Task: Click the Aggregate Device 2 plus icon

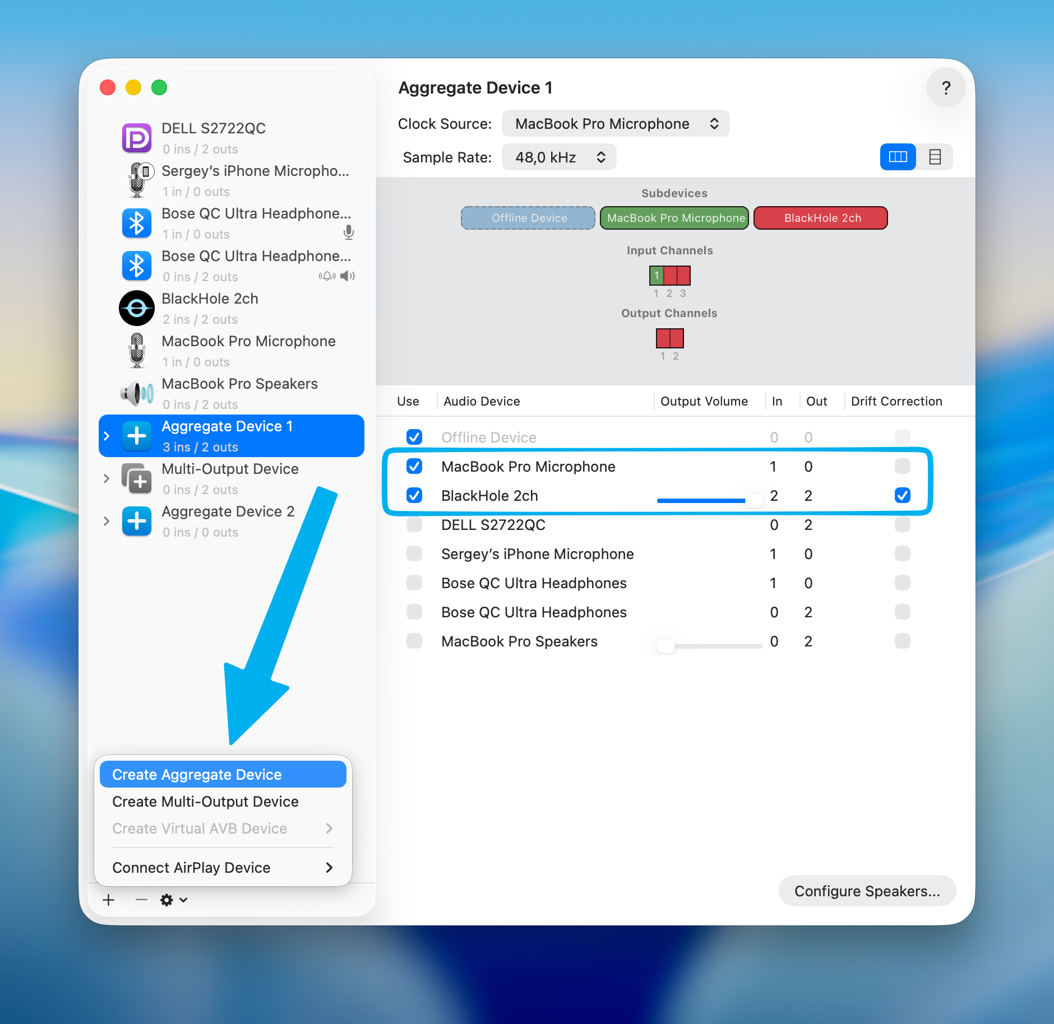Action: point(137,521)
